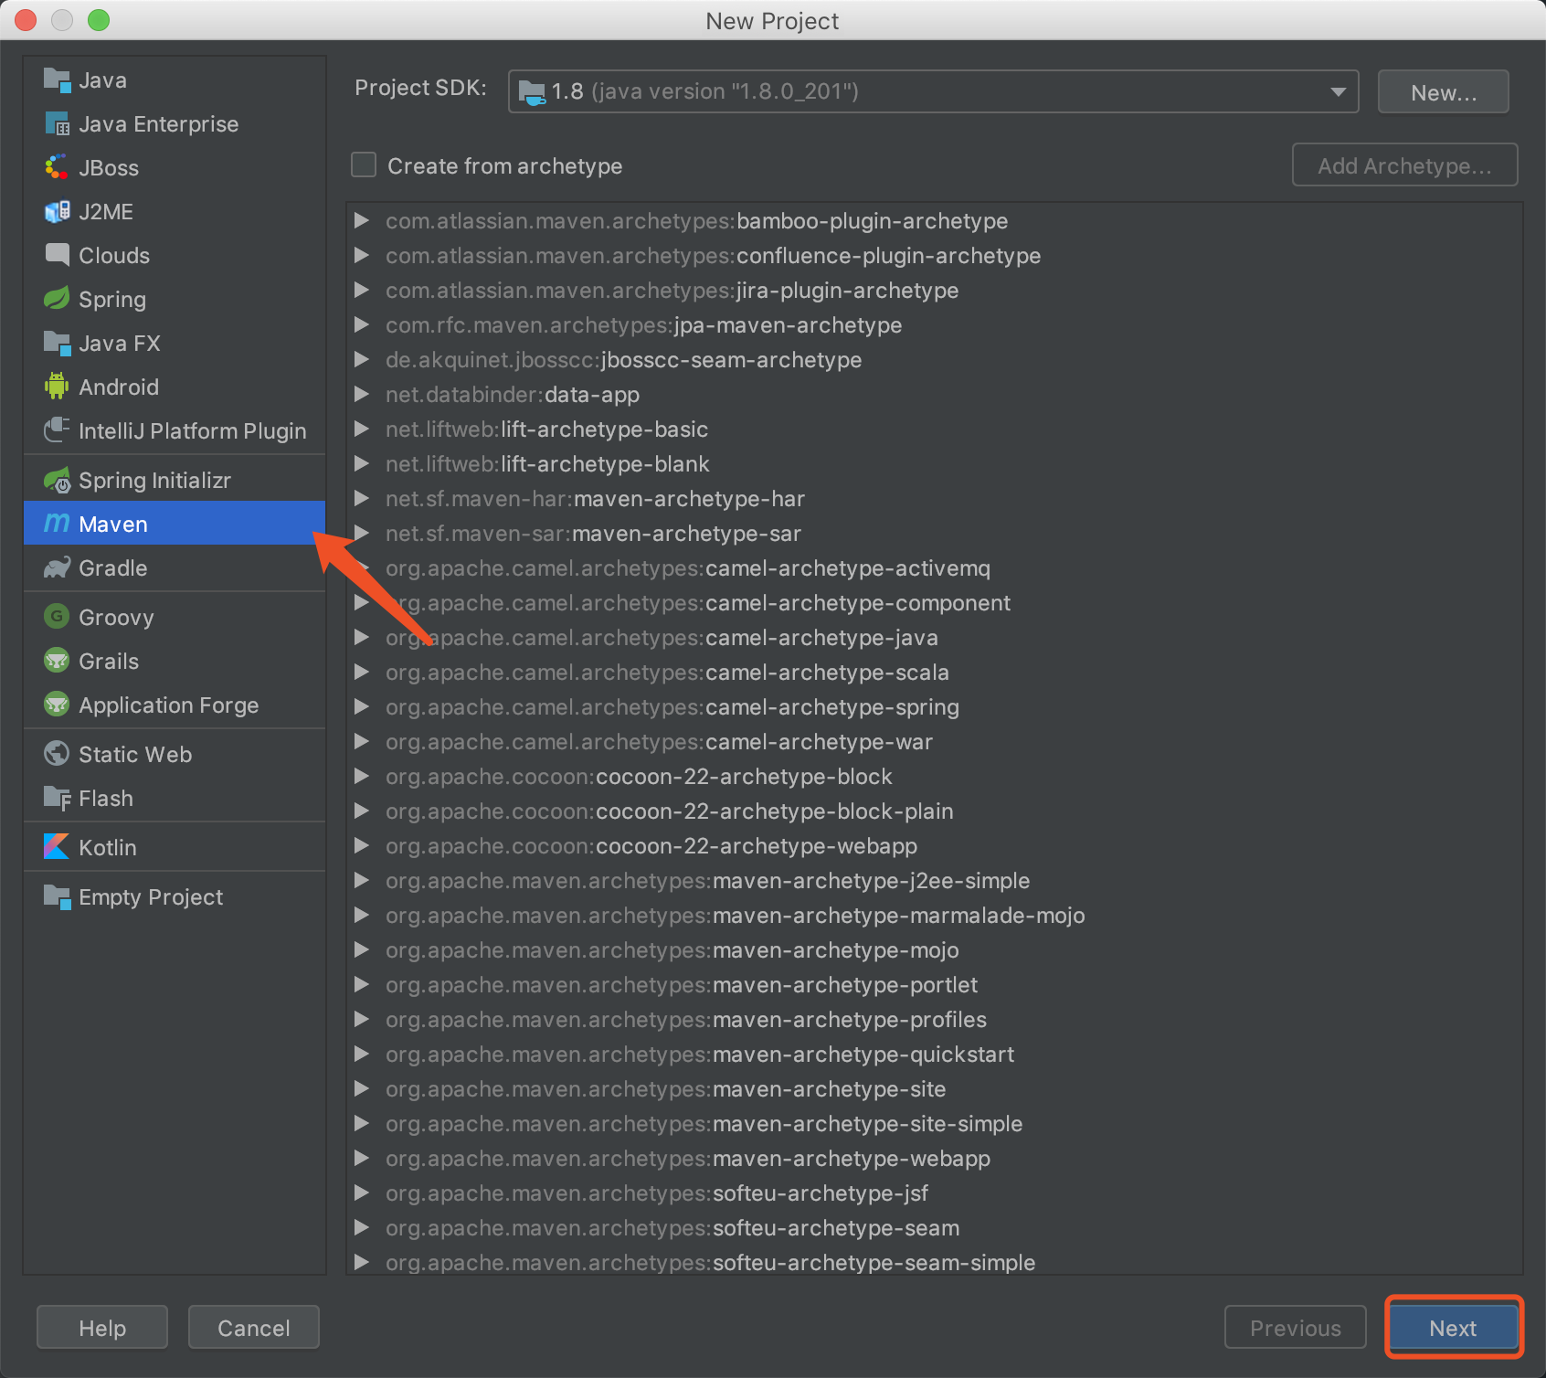Select the Android robot icon
Viewport: 1546px width, 1378px height.
57,387
